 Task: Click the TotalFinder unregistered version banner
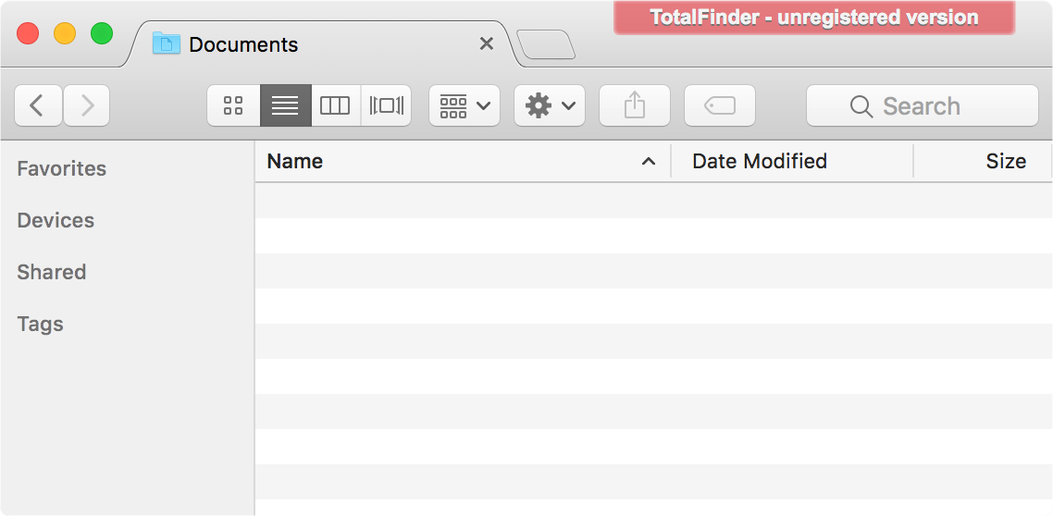click(x=813, y=18)
